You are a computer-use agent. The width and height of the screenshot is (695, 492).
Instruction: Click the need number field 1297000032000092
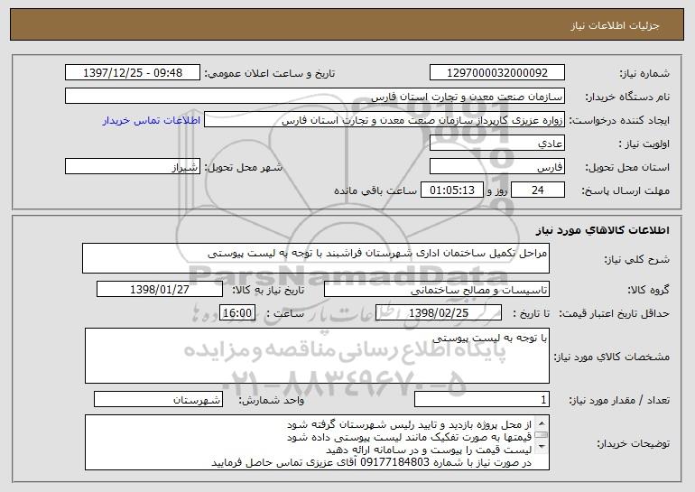(x=496, y=73)
